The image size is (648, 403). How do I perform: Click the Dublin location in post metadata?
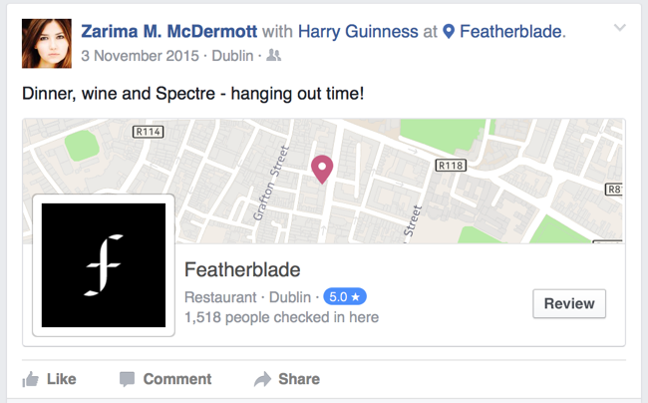tap(232, 56)
